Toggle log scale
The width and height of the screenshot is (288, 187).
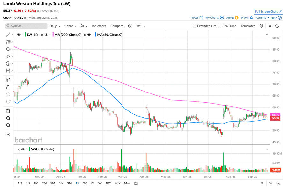click(278, 183)
